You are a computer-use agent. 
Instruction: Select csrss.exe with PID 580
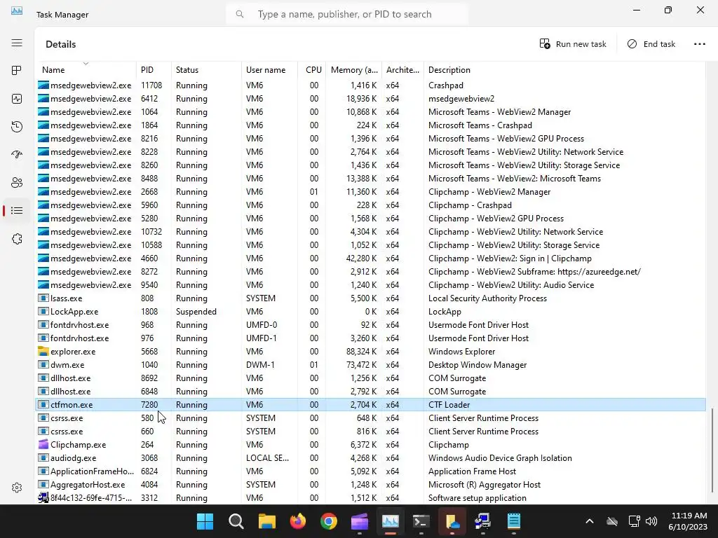click(x=371, y=418)
